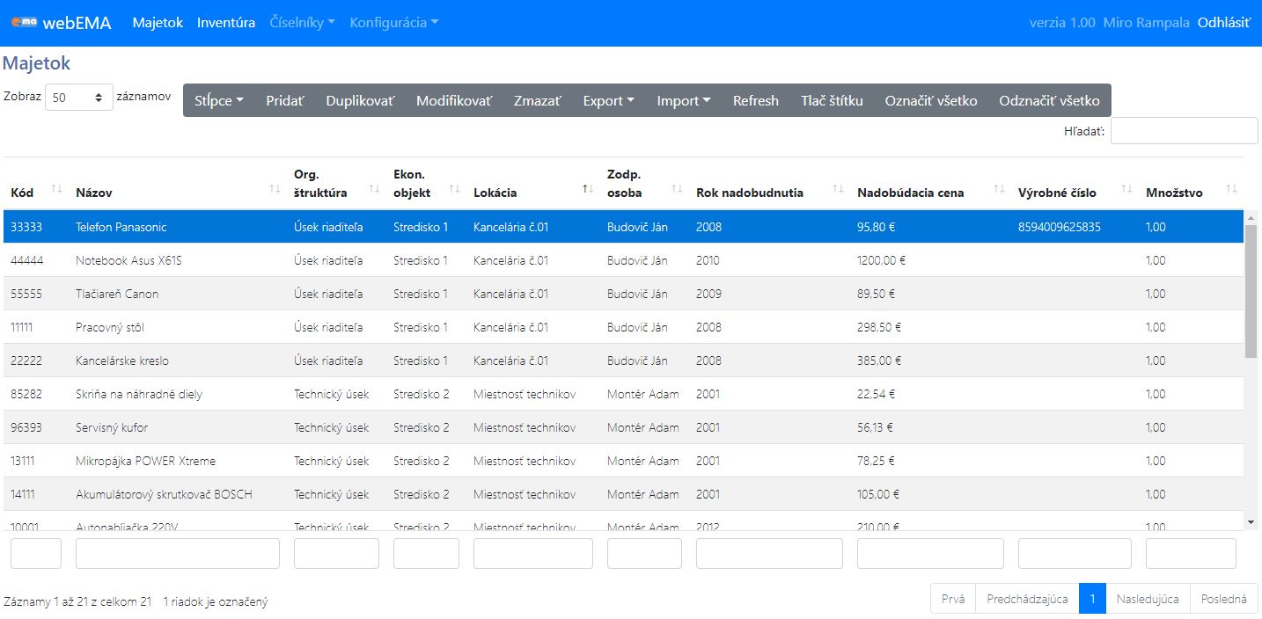This screenshot has height=619, width=1262.
Task: Click Odhlásiť to log out
Action: (x=1224, y=23)
